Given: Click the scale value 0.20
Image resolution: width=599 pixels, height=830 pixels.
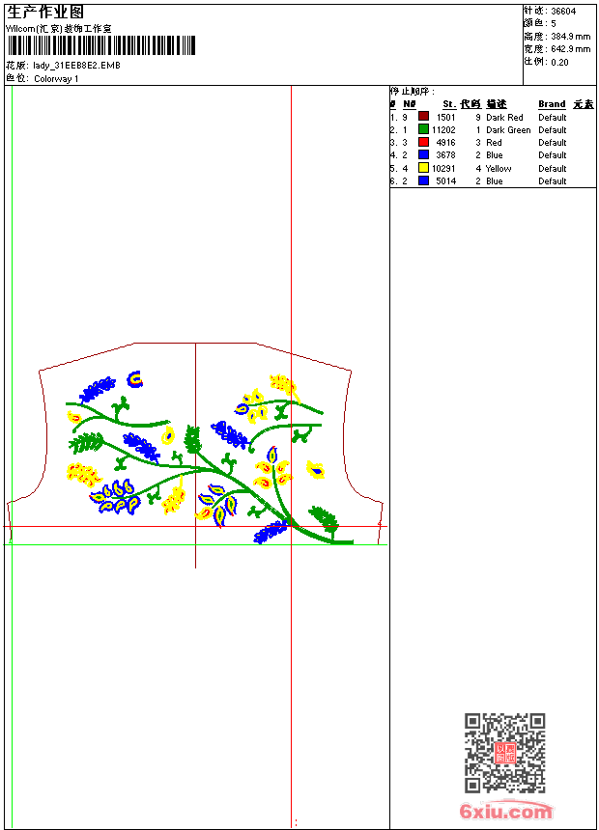Looking at the screenshot, I should [559, 62].
